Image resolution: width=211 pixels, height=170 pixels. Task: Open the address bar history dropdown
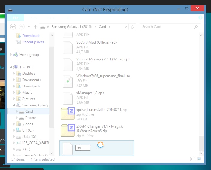(126, 27)
